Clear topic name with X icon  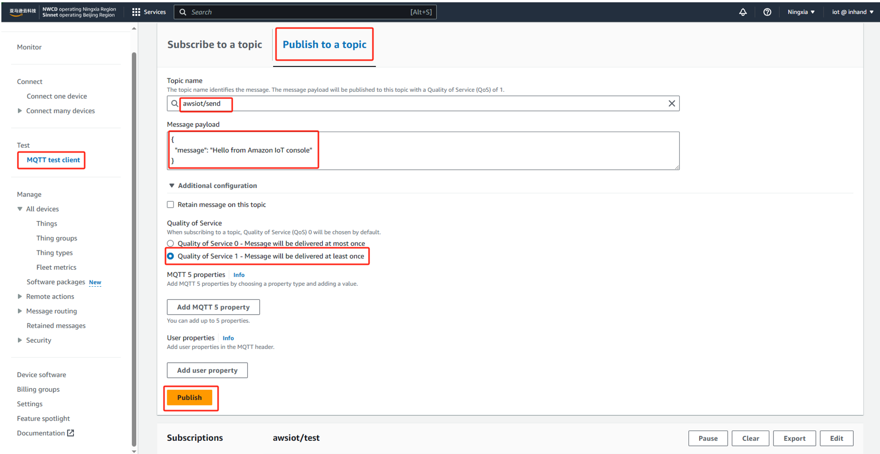pos(671,104)
